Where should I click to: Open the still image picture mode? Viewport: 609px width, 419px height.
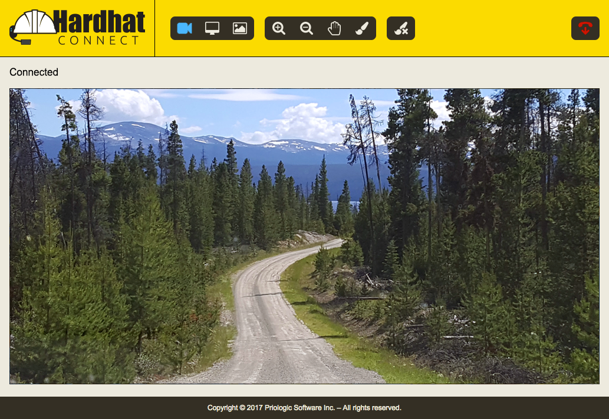(239, 28)
